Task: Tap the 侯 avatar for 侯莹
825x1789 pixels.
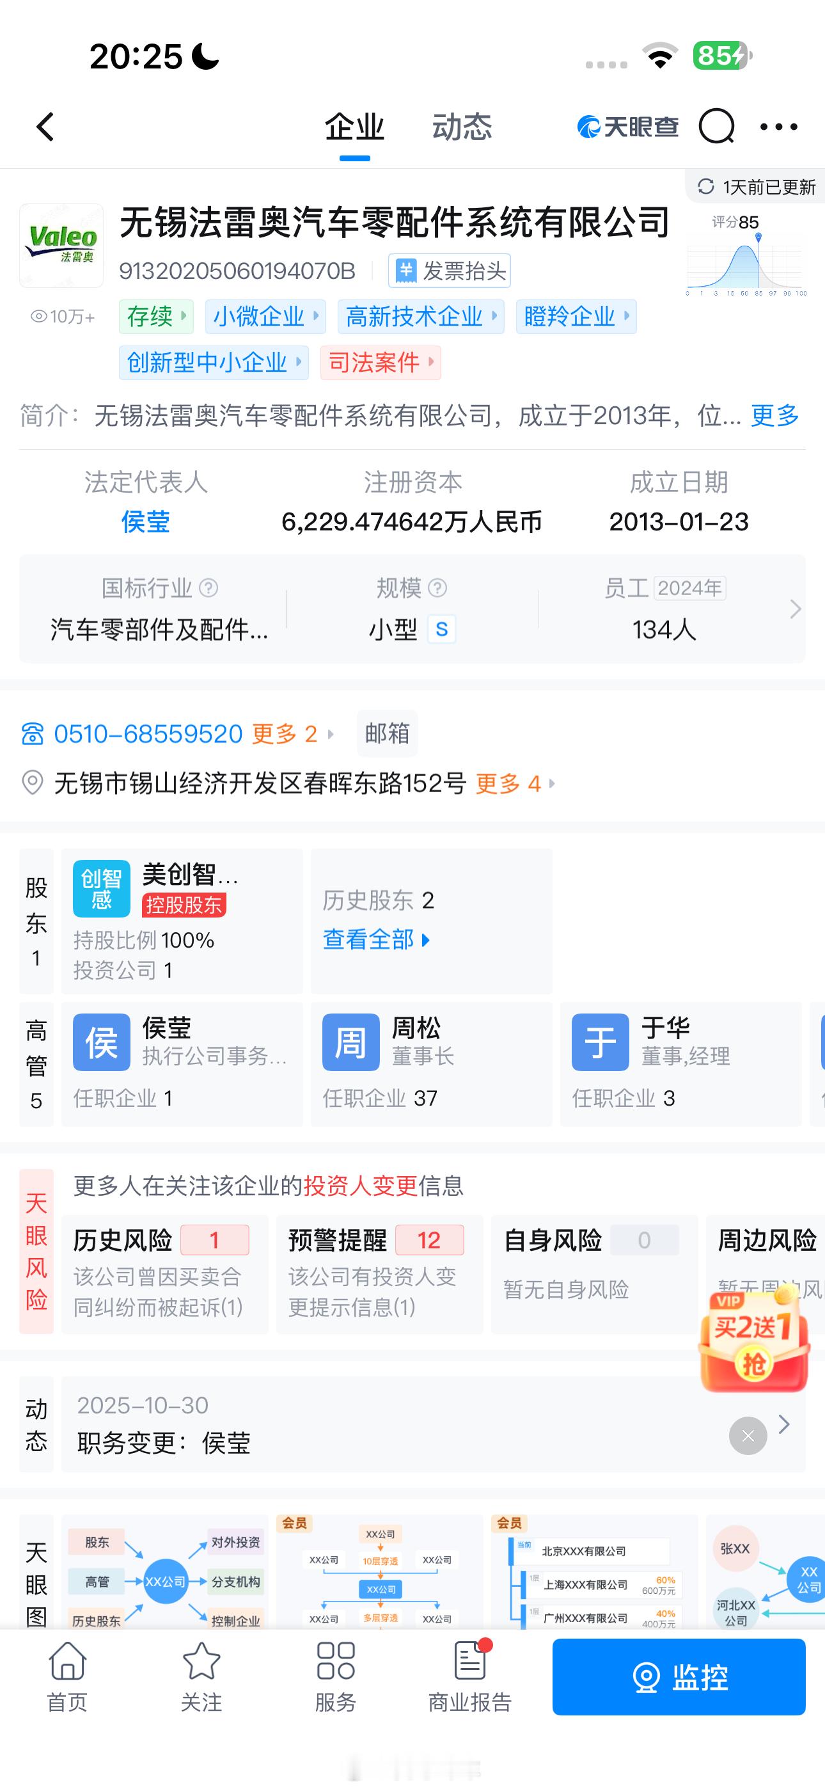Action: point(102,1042)
